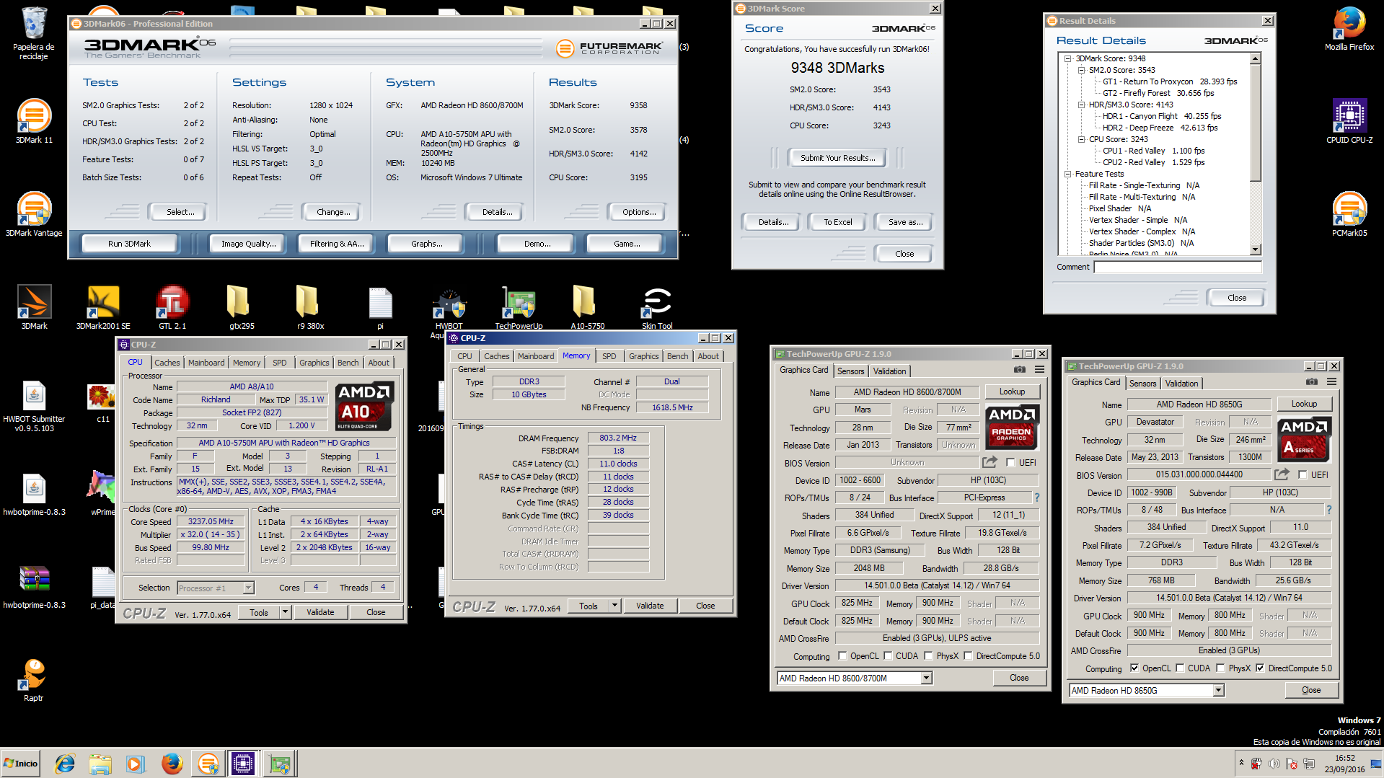The width and height of the screenshot is (1384, 778).
Task: Switch to Caches tab in CPU-Z CPU window
Action: click(x=167, y=363)
